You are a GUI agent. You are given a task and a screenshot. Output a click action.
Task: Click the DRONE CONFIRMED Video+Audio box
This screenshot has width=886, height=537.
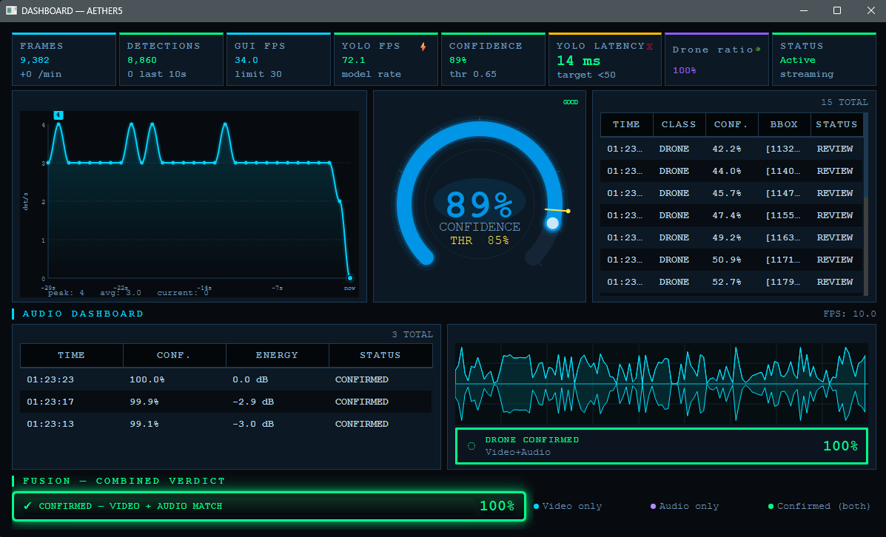(662, 446)
